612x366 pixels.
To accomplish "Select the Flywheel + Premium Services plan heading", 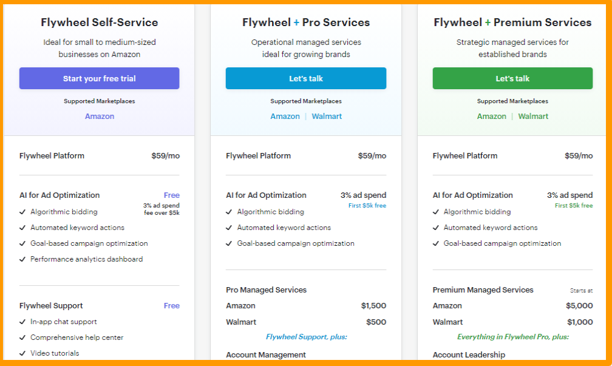I will [512, 22].
